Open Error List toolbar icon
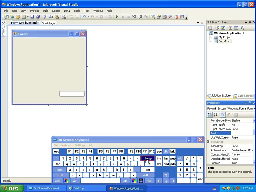The image size is (256, 192). pyautogui.click(x=182, y=17)
